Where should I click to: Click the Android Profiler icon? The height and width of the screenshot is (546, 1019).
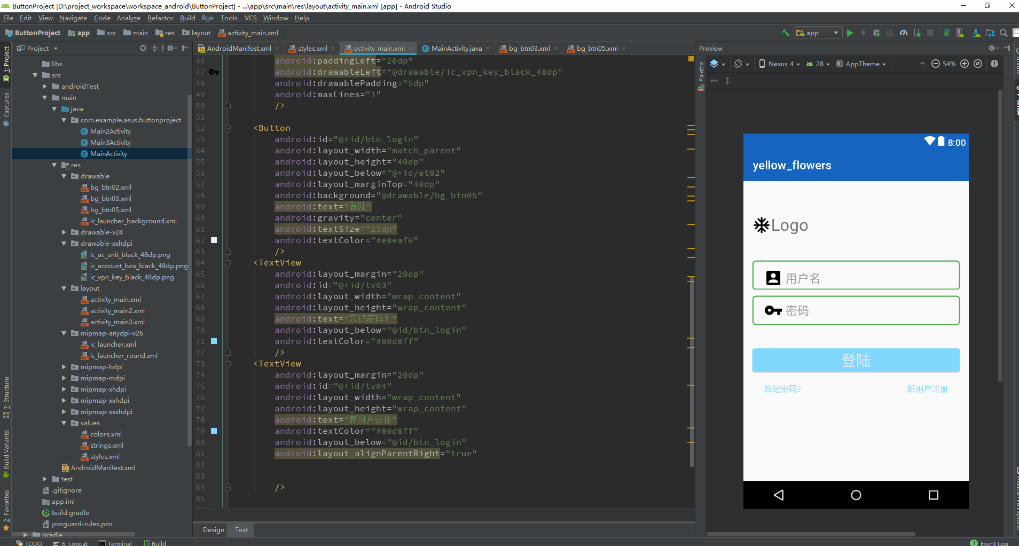point(904,33)
